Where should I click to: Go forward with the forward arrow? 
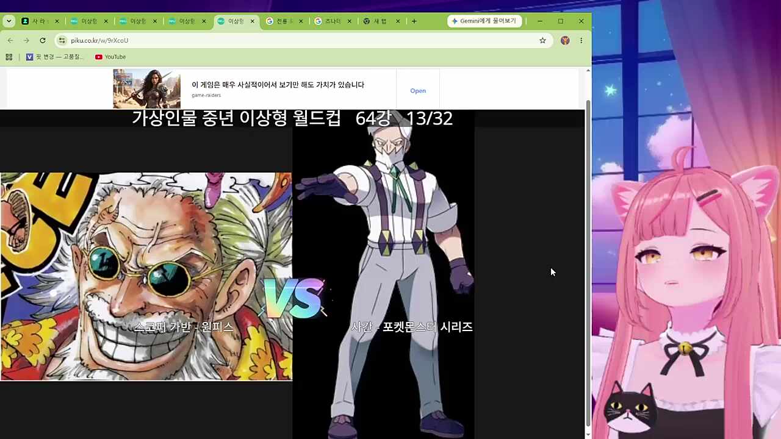click(x=26, y=40)
